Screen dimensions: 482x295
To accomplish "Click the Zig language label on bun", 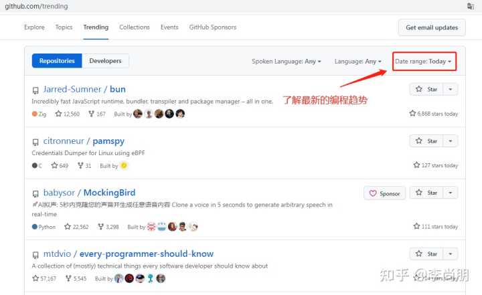I will pos(39,114).
